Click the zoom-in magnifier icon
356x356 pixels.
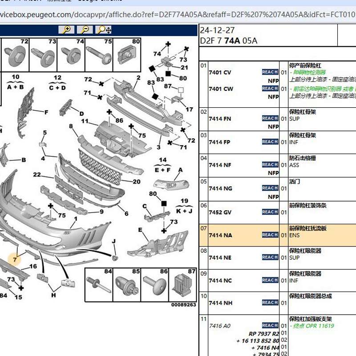[66, 30]
